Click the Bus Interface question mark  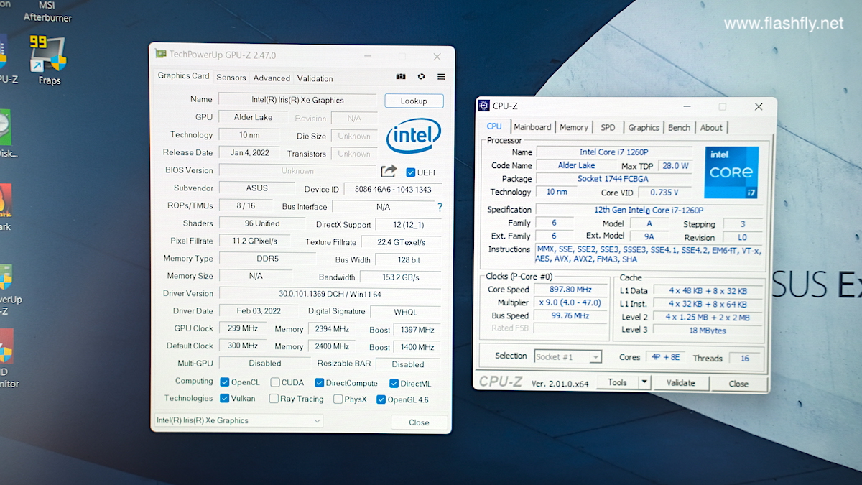440,207
